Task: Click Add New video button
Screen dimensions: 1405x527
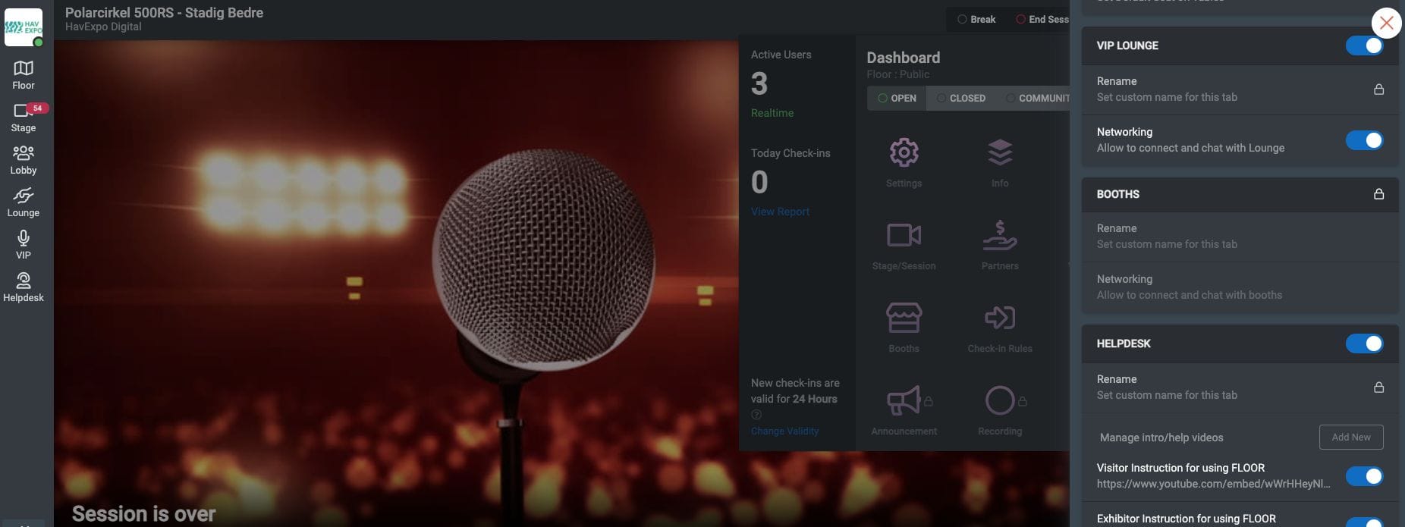Action: pyautogui.click(x=1351, y=437)
